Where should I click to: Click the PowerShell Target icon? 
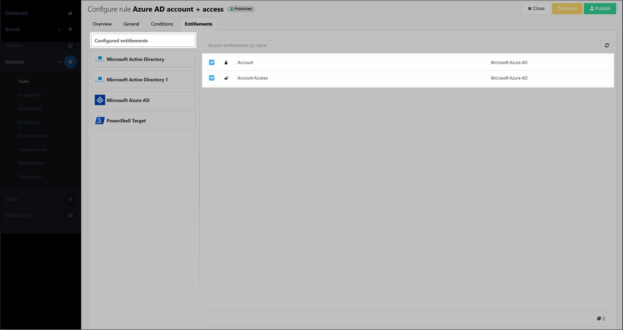[x=100, y=121]
